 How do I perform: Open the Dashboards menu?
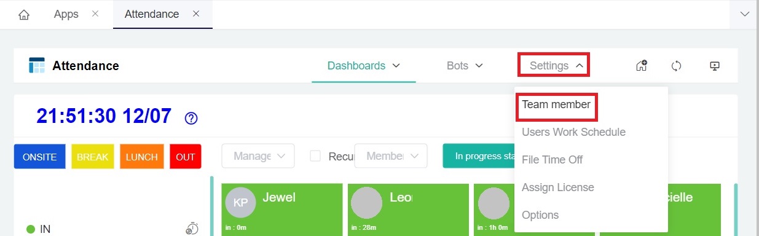(x=364, y=66)
